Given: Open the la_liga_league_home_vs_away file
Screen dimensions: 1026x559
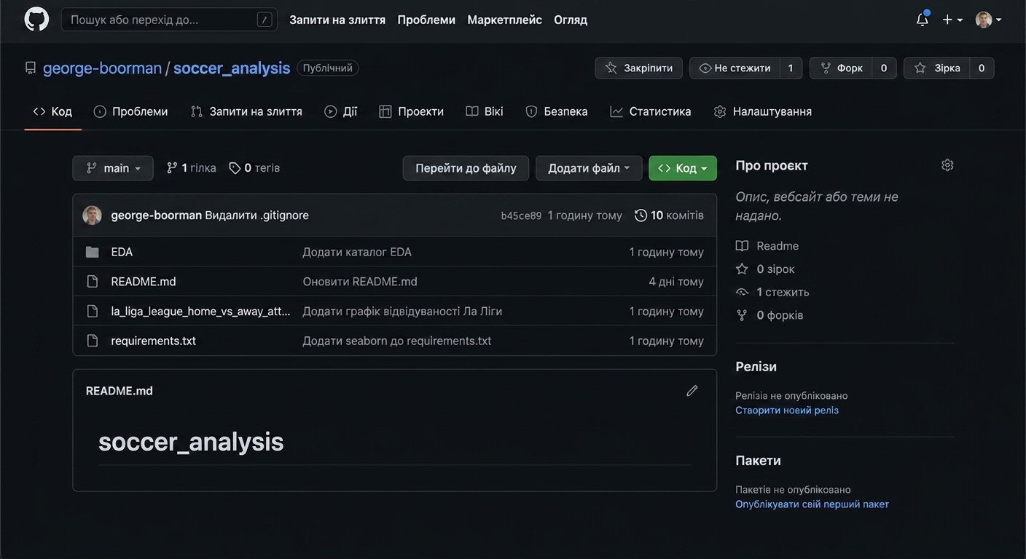Looking at the screenshot, I should [200, 312].
